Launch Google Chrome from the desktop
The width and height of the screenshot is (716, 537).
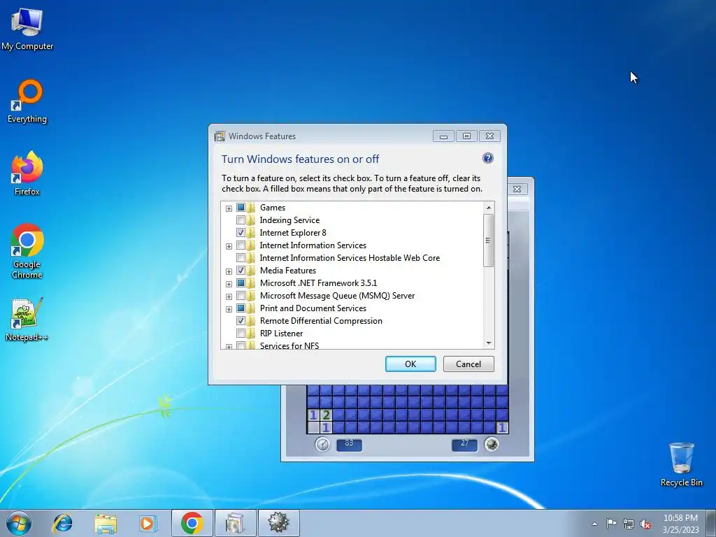point(27,251)
